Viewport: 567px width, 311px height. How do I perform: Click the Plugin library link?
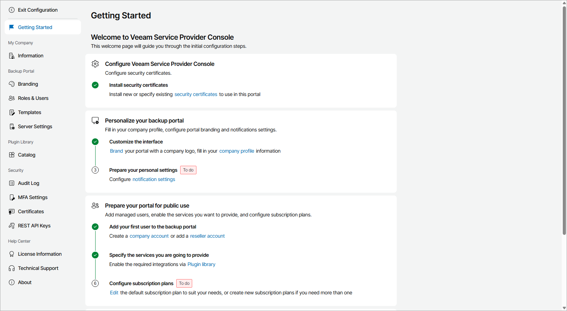(201, 264)
